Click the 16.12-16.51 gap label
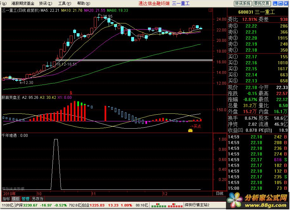This screenshot has width=290, height=210. coord(66,64)
